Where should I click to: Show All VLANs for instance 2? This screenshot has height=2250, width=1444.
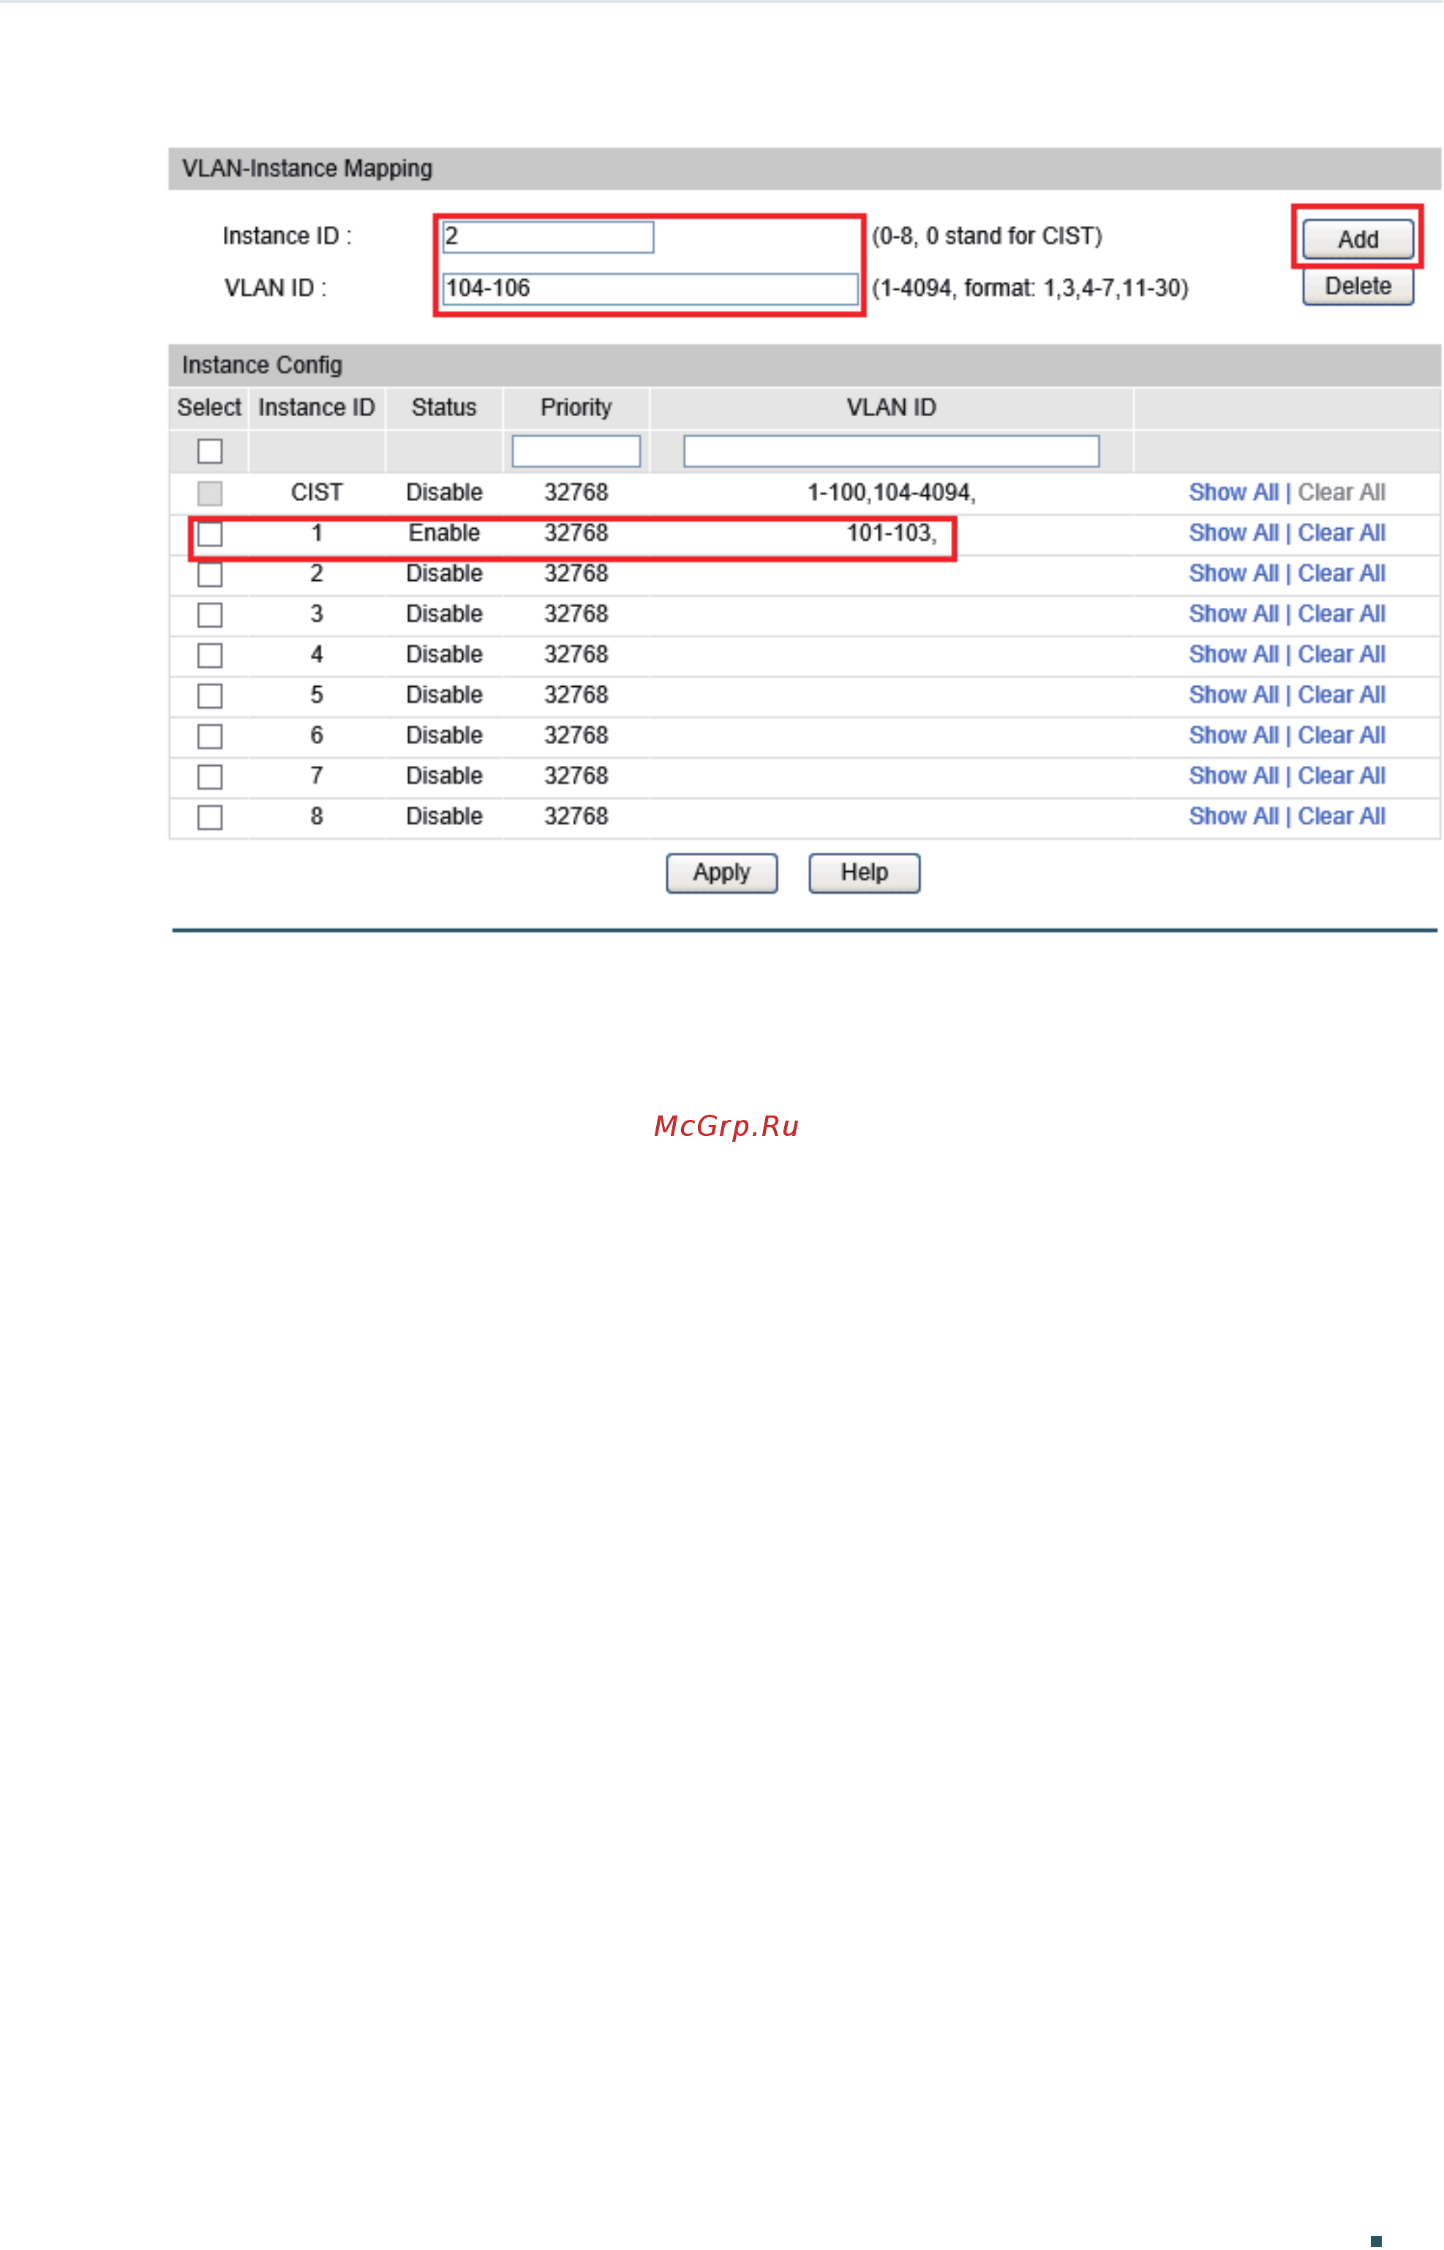[x=1233, y=573]
